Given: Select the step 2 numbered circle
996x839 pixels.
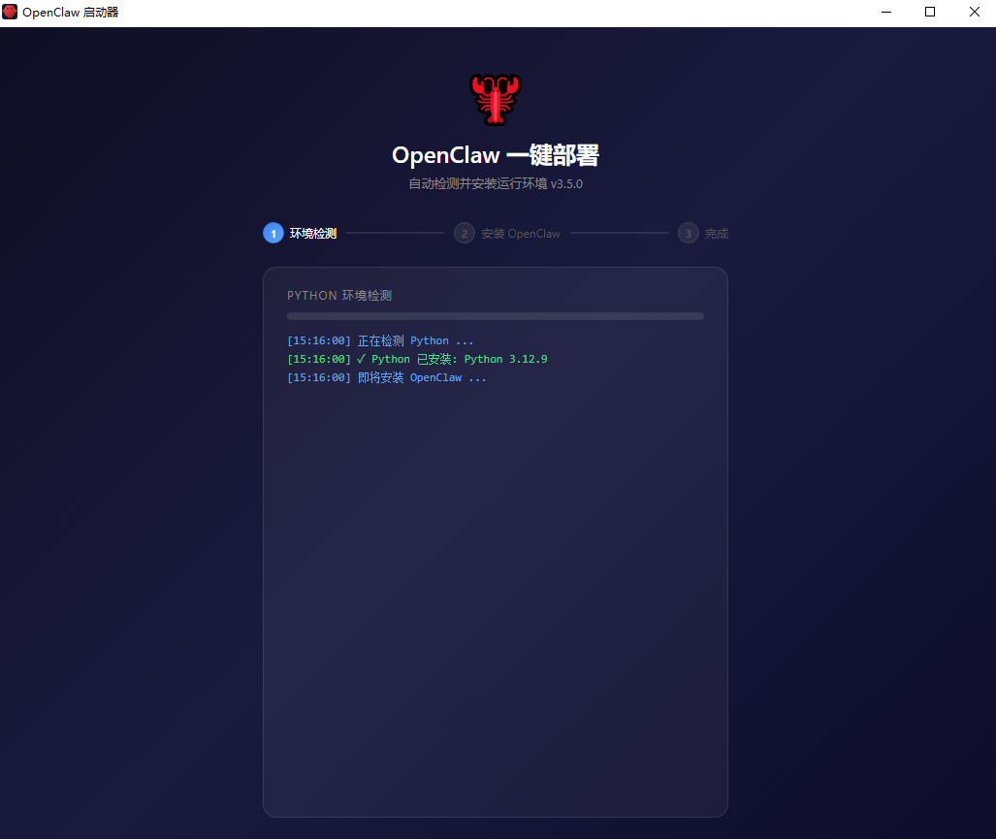Looking at the screenshot, I should coord(465,234).
